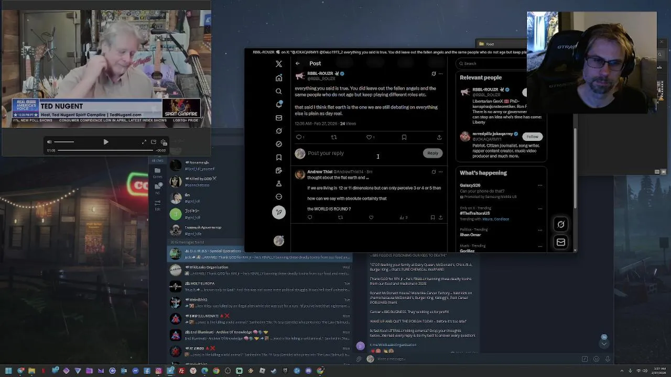The width and height of the screenshot is (671, 377).
Task: Repost Andrew Thiel's reply
Action: pos(340,217)
